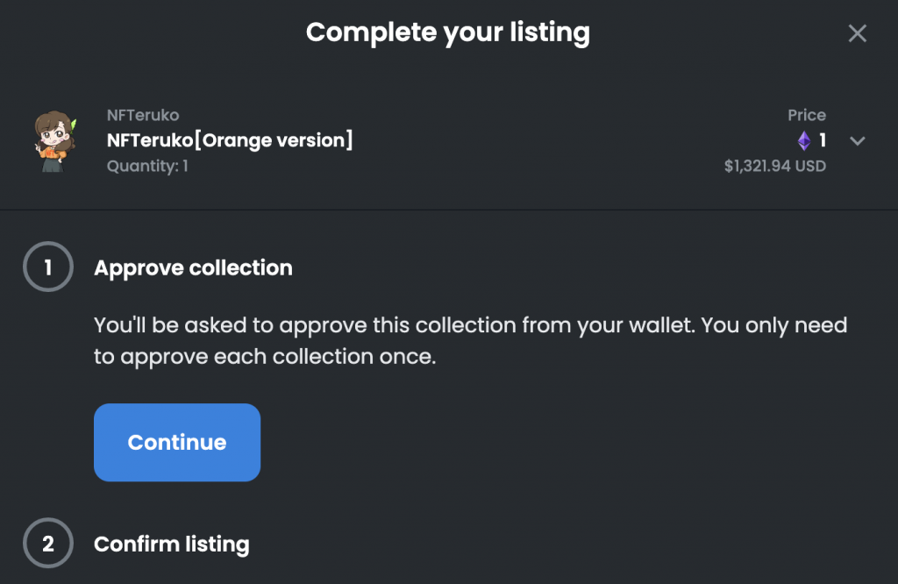Click the purple Ethereum diamond icon

(x=803, y=140)
